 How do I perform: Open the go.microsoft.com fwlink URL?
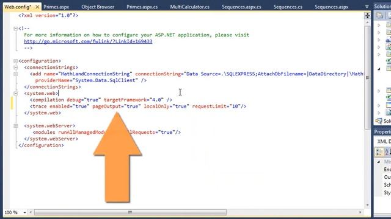coord(88,41)
